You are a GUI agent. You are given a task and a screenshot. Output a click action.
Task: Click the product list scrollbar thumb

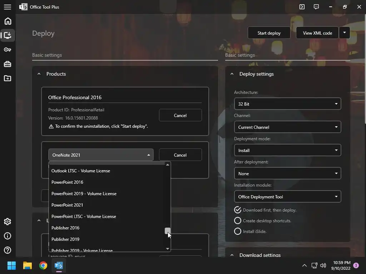click(167, 231)
